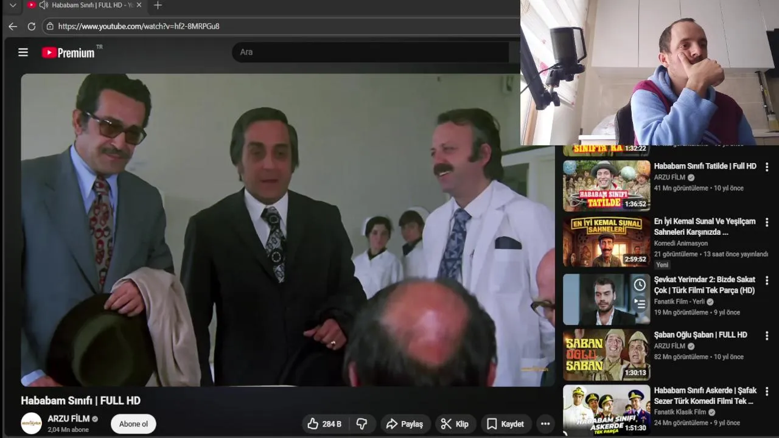Open the YouTube hamburger guide menu
The width and height of the screenshot is (779, 438).
click(23, 52)
